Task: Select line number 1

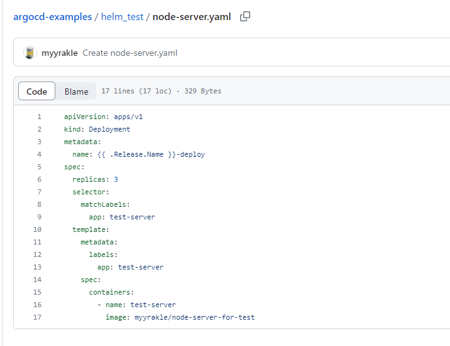Action: [39, 117]
